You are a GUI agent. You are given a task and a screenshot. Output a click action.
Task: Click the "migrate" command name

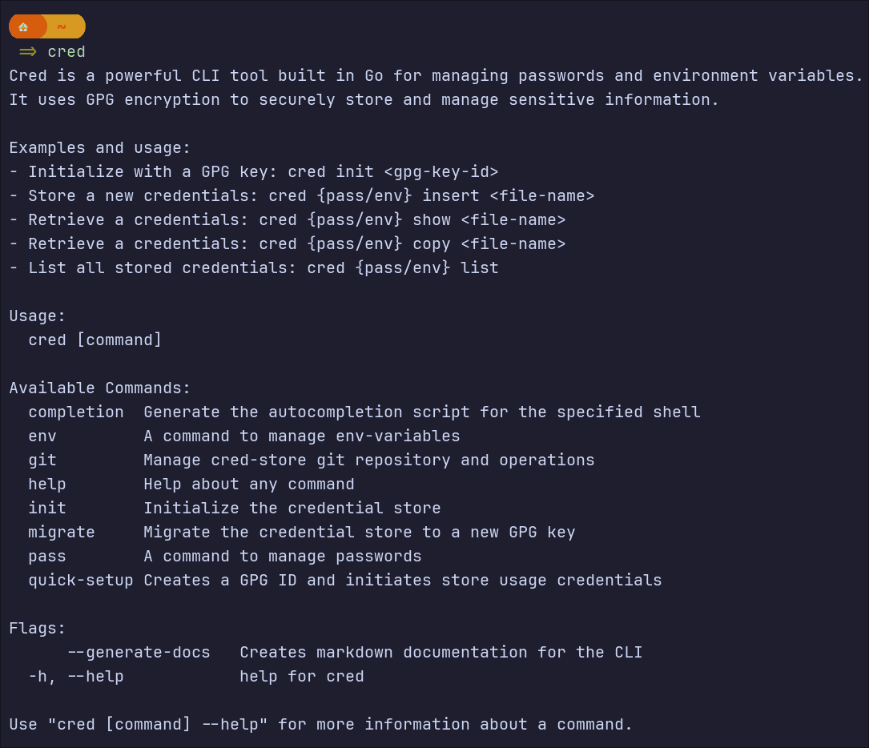[x=62, y=533]
